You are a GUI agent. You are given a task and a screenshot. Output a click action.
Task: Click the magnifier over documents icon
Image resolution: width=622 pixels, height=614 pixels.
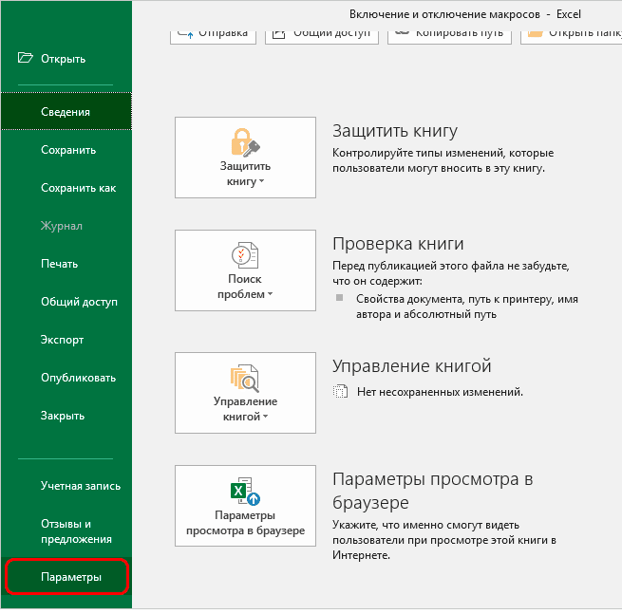(245, 378)
